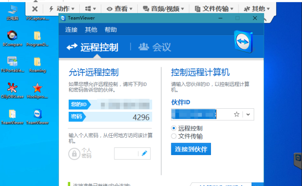This screenshot has width=302, height=186.
Task: Click the TeamViewer logo in the header
Action: [244, 42]
